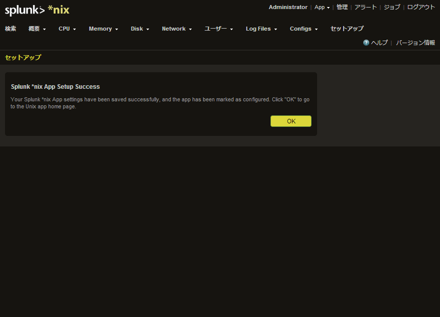440x317 pixels.
Task: Click the blue help question-mark icon
Action: point(366,43)
